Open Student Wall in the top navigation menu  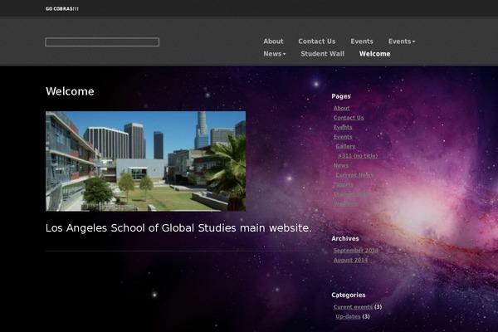tap(322, 54)
